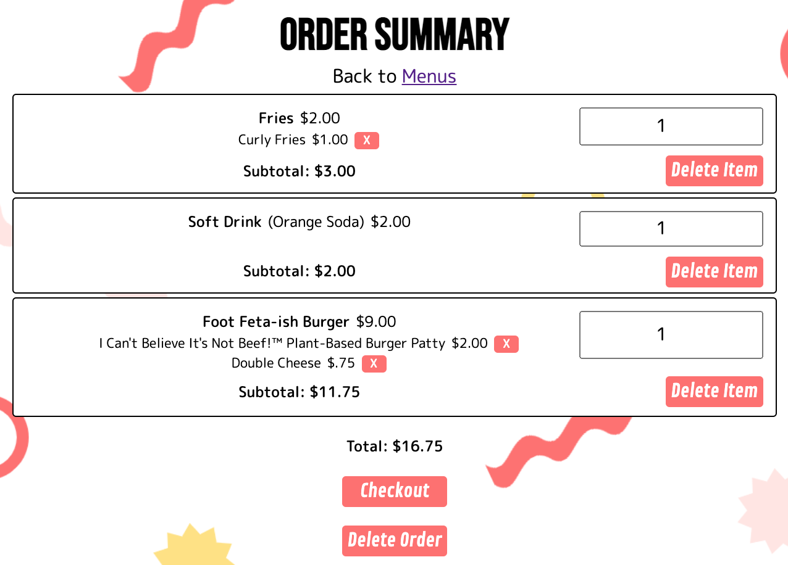Remove the Double Cheese add-on

(x=374, y=364)
